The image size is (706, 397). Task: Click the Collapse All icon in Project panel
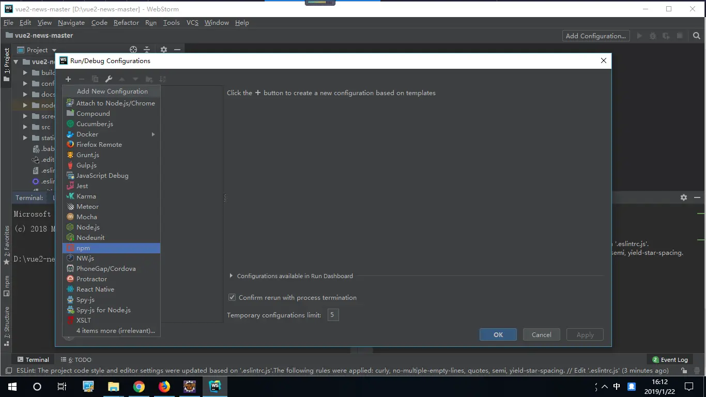point(147,50)
